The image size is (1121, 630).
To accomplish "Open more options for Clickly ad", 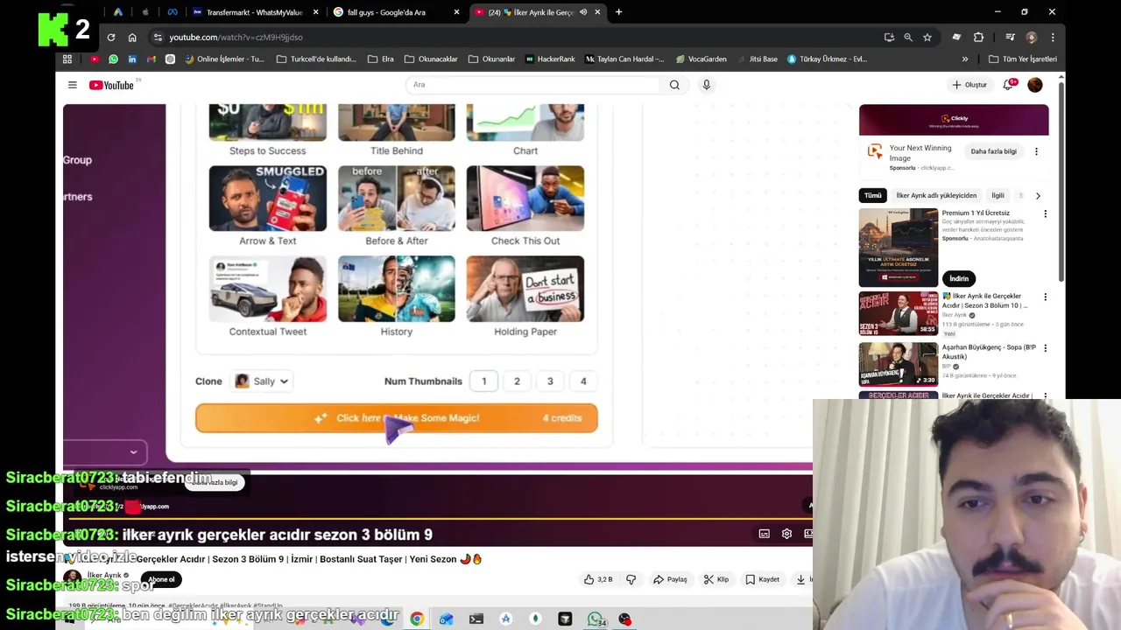I will pyautogui.click(x=1036, y=151).
